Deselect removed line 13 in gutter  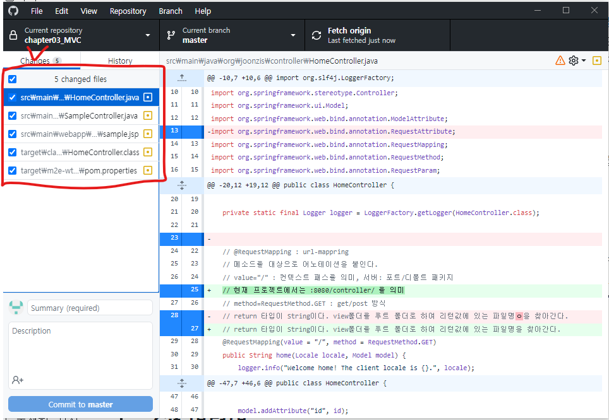pos(182,132)
